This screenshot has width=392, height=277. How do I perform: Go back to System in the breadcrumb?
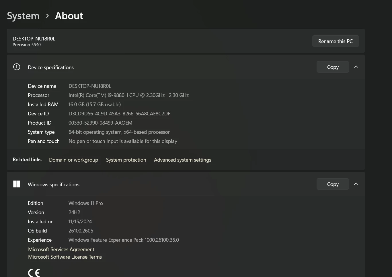23,16
